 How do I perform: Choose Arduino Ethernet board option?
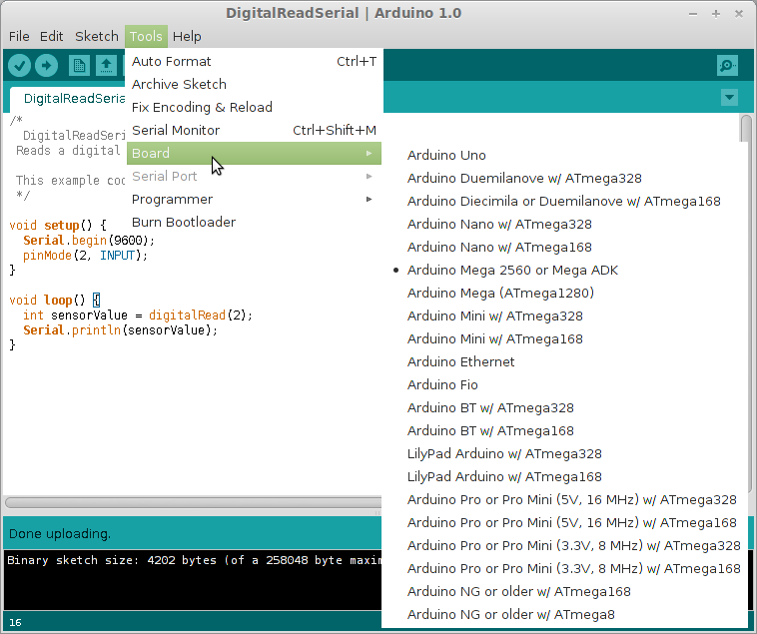click(460, 362)
